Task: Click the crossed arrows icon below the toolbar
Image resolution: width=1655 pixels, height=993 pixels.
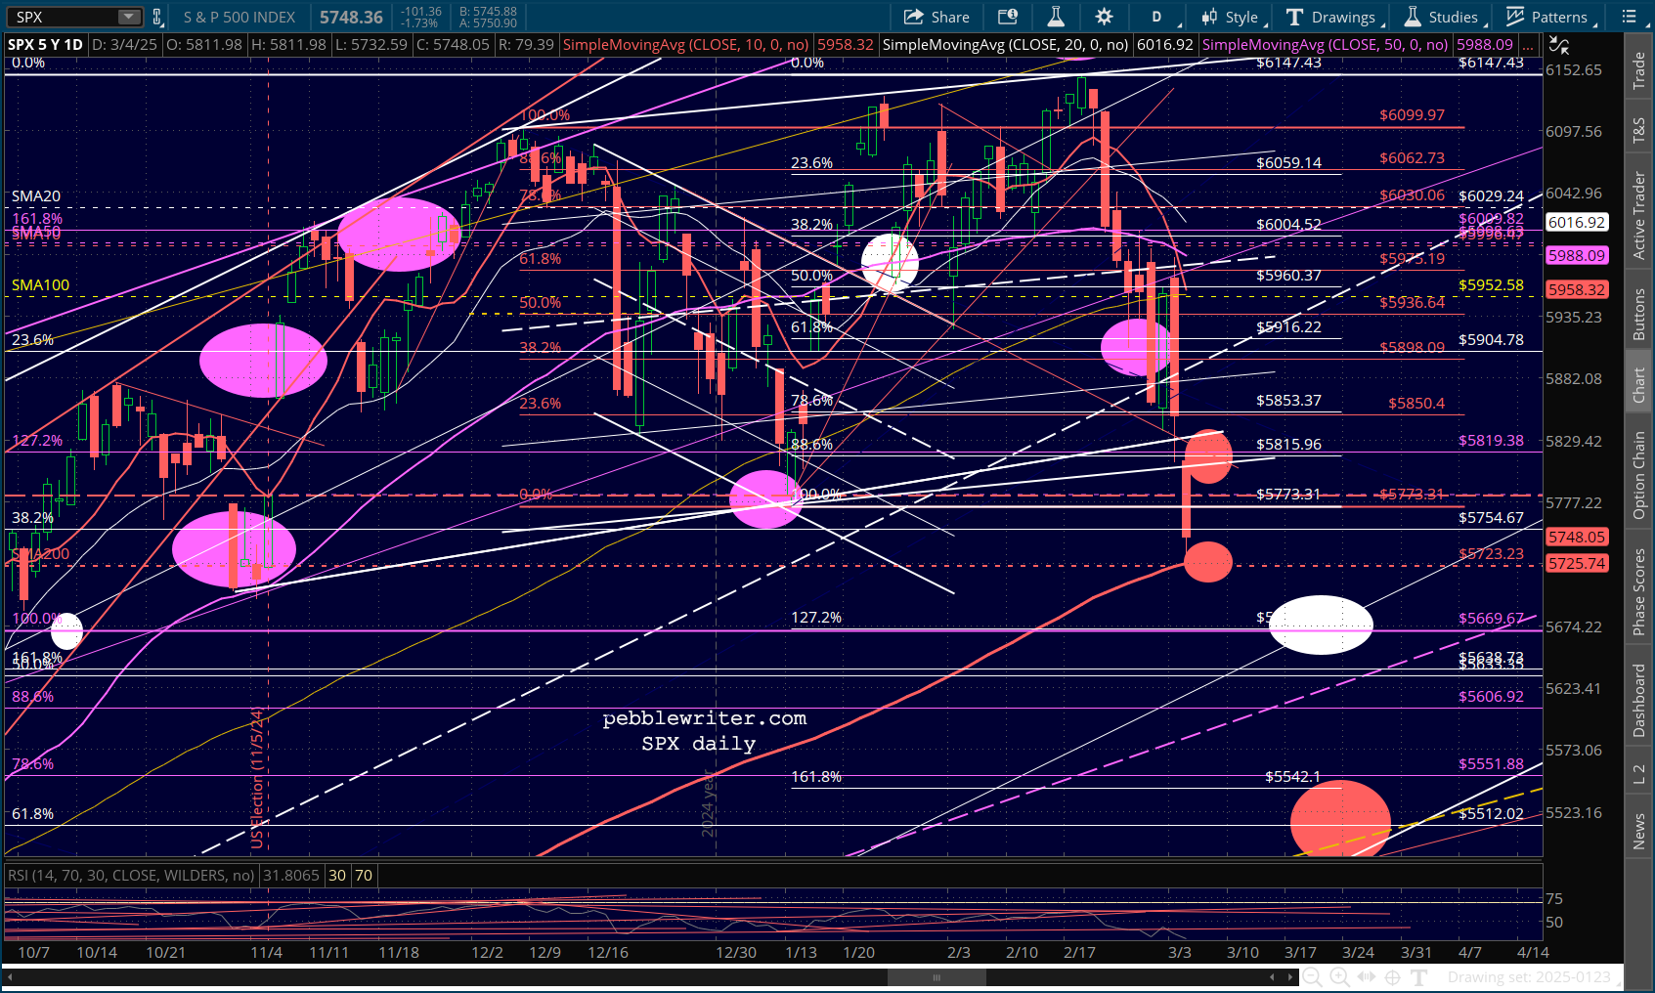Action: pos(1559,45)
